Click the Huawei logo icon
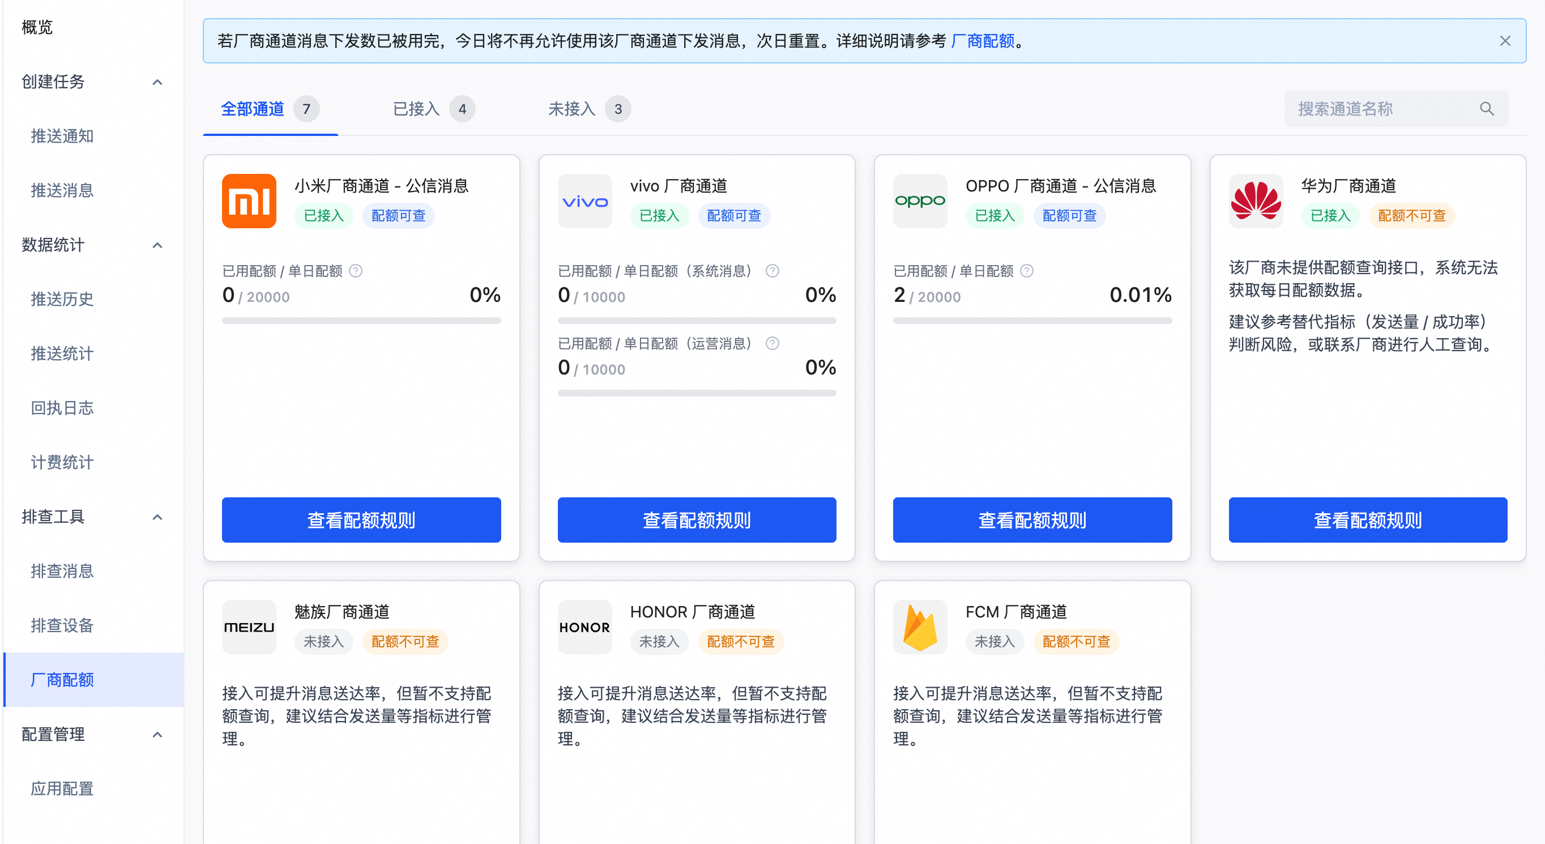This screenshot has width=1545, height=844. [1255, 201]
